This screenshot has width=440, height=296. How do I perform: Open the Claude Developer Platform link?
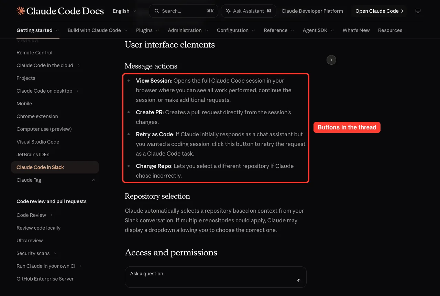click(312, 11)
